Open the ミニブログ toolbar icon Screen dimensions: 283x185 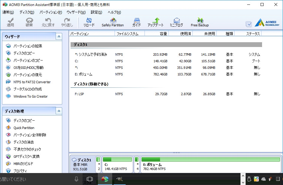pyautogui.click(x=177, y=22)
